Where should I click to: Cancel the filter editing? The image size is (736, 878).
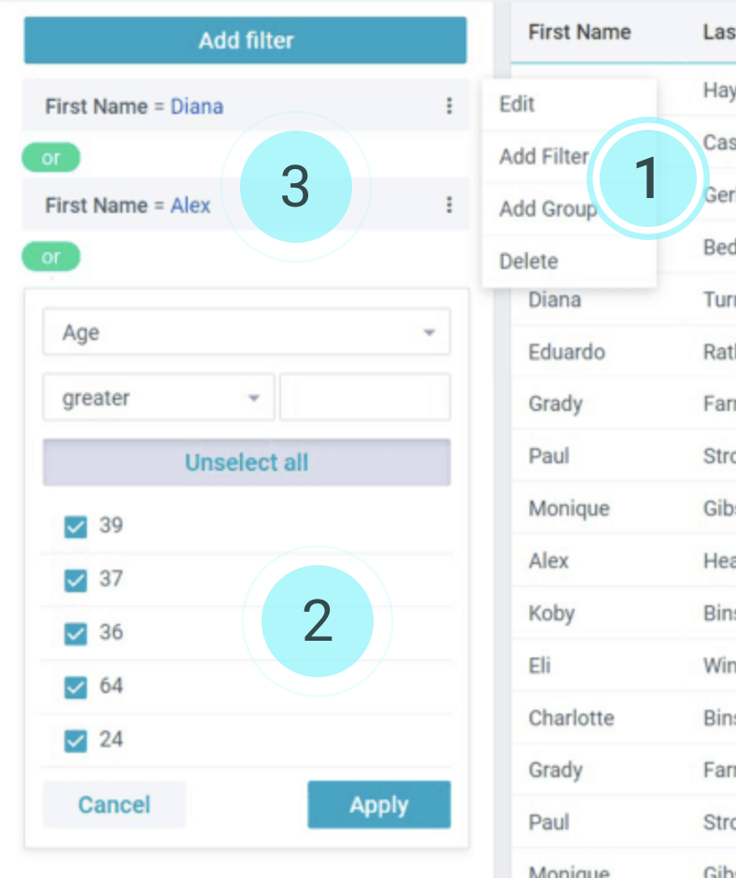tap(114, 805)
